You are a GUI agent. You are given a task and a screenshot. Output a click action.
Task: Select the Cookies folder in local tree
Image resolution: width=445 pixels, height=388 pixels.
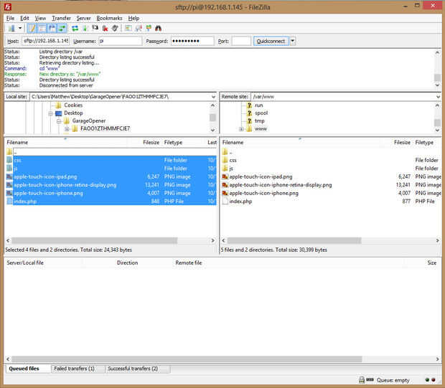73,105
